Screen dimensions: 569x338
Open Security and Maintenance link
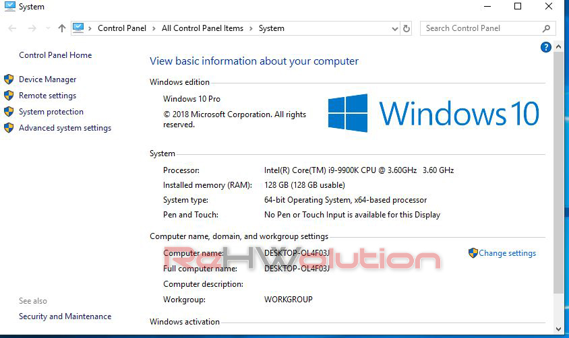(65, 316)
